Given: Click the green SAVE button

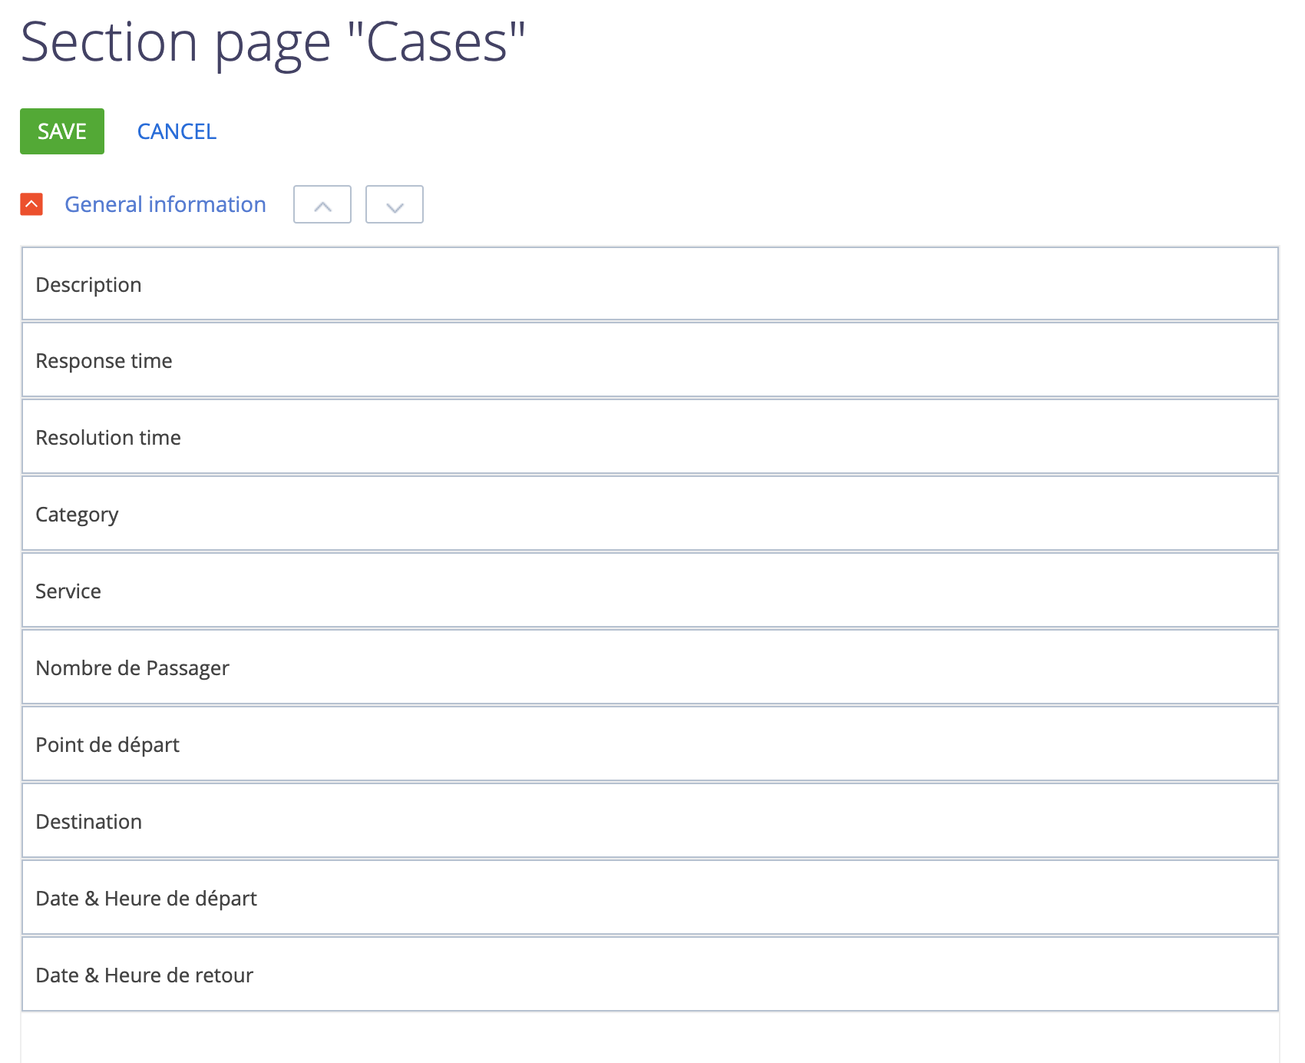Looking at the screenshot, I should tap(62, 131).
